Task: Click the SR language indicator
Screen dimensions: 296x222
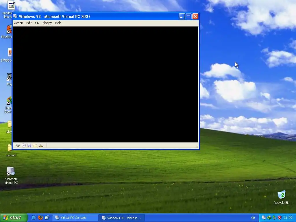Action: click(253, 218)
